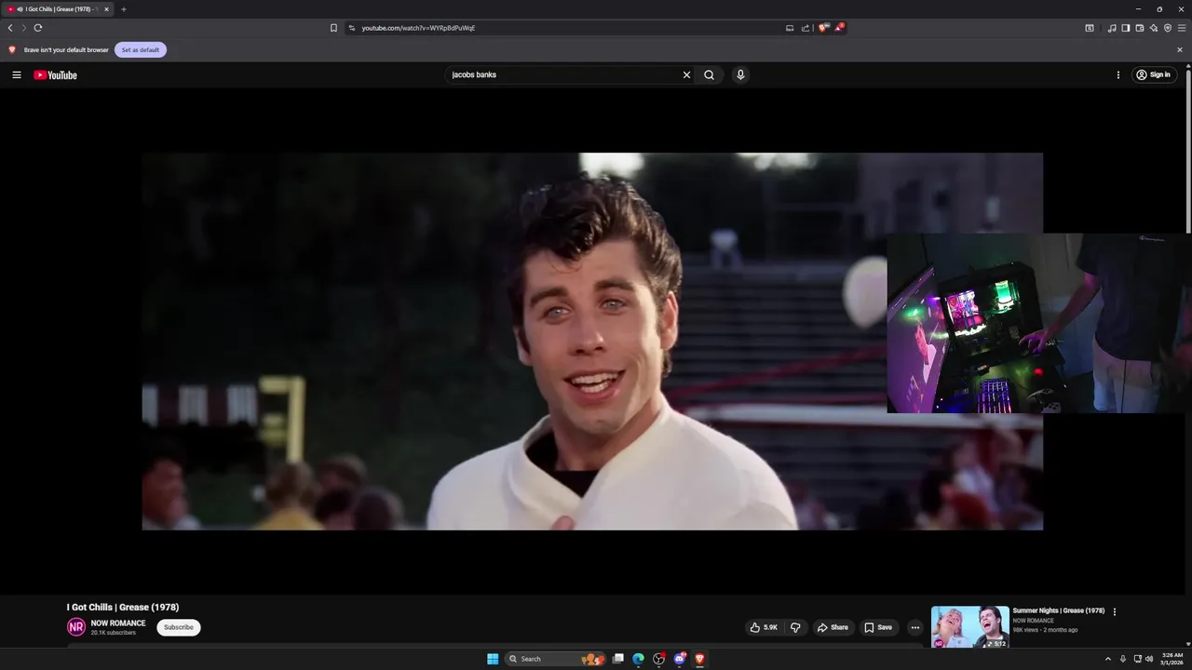Open Brave VPN shield icon
The height and width of the screenshot is (670, 1192).
(x=1168, y=28)
